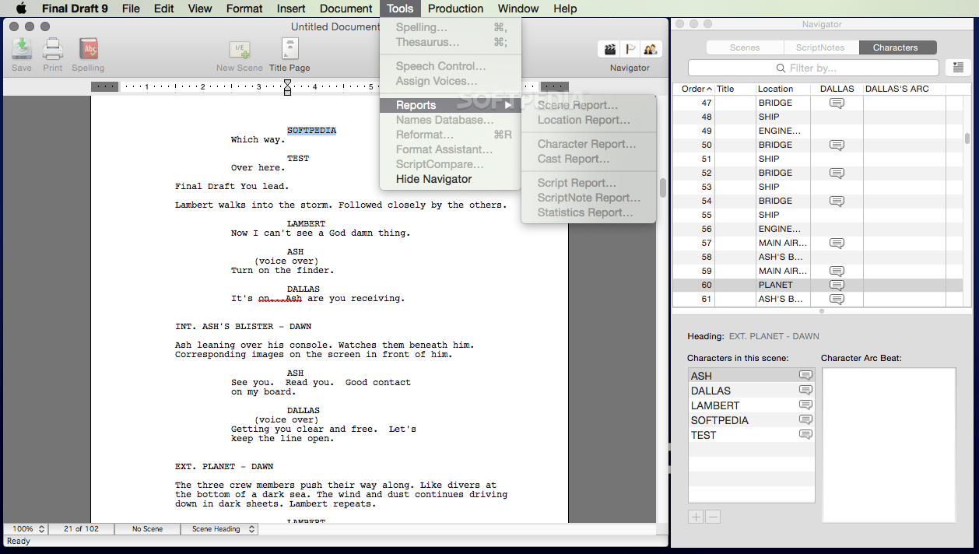979x554 pixels.
Task: Click the document vertical scrollbar thumb
Action: [x=663, y=188]
